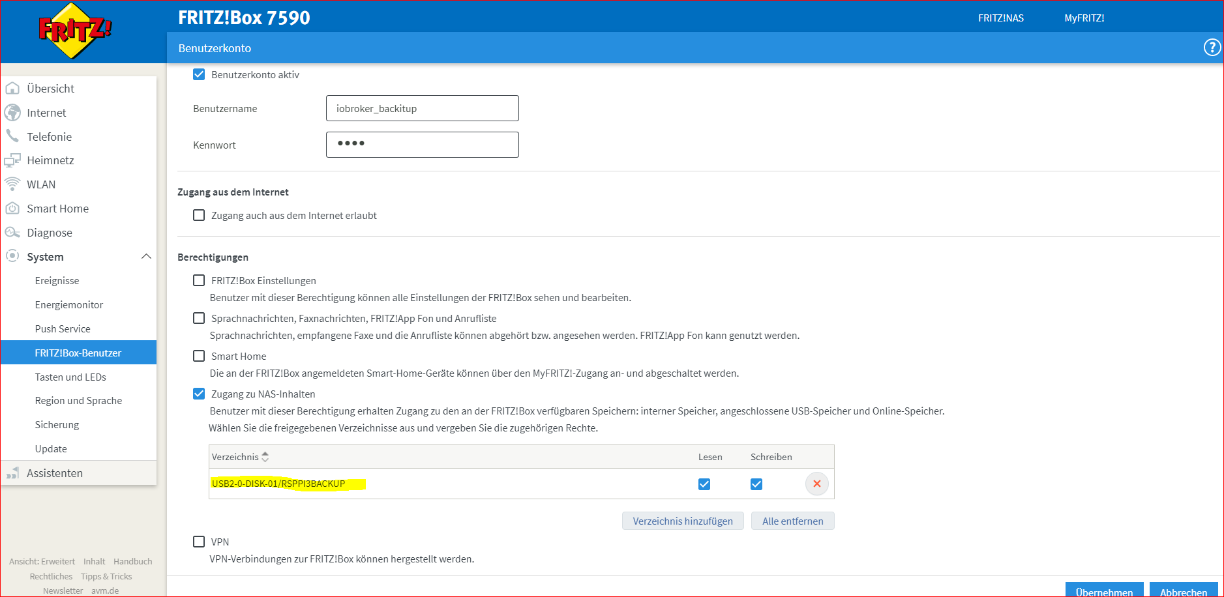Open Tipps & Tricks footer link

(x=106, y=576)
